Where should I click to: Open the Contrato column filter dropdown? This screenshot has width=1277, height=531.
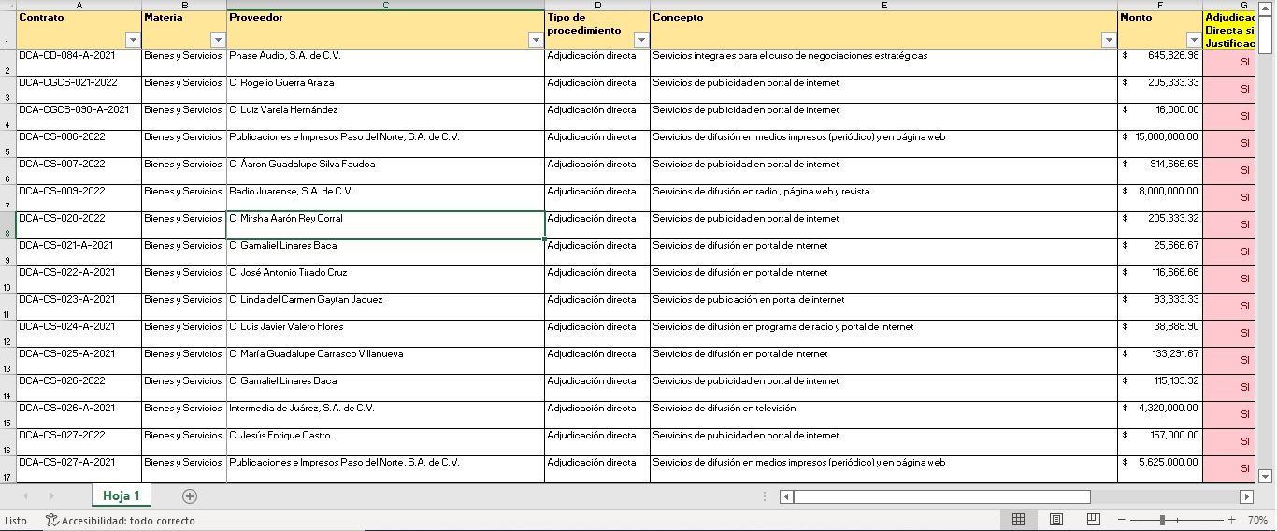132,40
